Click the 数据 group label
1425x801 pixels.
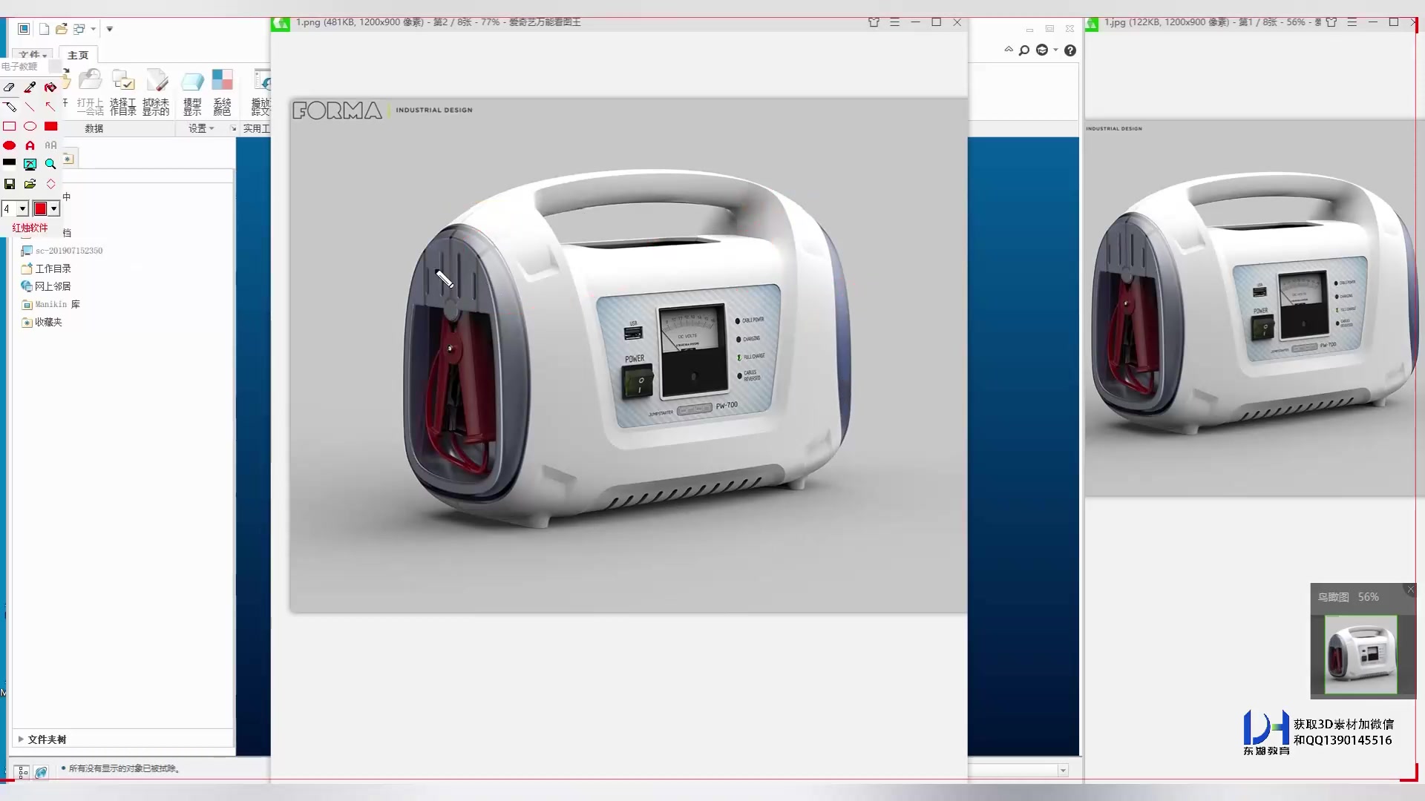(94, 128)
